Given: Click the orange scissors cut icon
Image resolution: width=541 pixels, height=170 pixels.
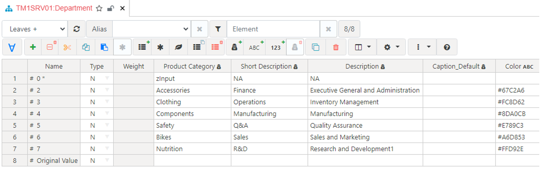Looking at the screenshot, I should point(67,47).
